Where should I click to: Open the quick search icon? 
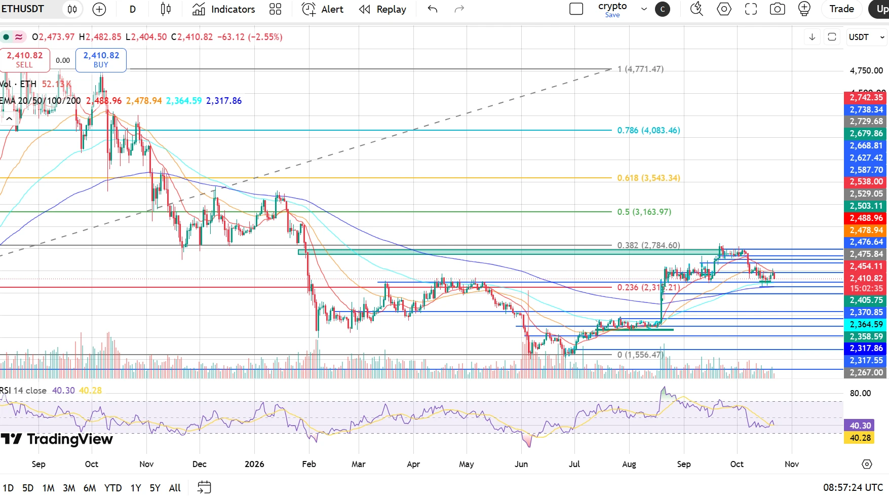[697, 9]
